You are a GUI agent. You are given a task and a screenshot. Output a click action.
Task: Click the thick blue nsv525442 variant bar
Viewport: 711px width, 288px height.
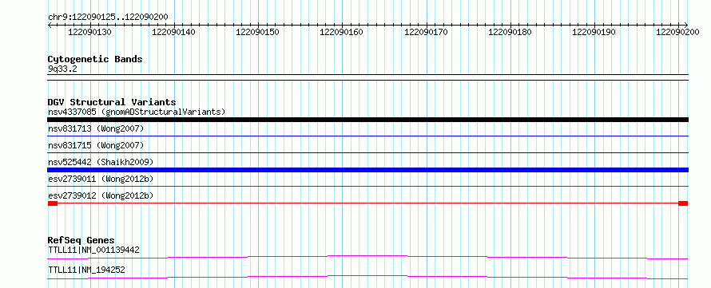click(367, 170)
